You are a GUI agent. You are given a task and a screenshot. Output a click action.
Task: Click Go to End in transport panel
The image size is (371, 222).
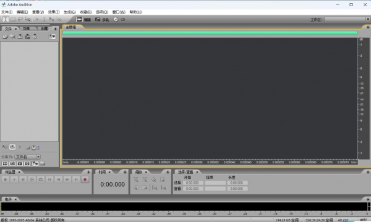click(x=76, y=180)
